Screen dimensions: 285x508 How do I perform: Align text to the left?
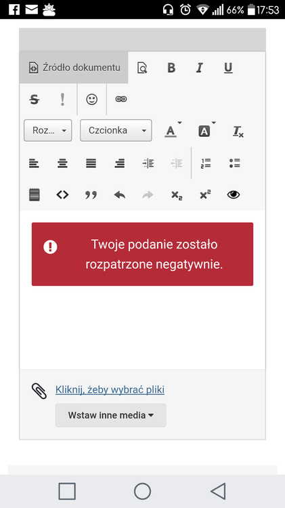click(34, 163)
